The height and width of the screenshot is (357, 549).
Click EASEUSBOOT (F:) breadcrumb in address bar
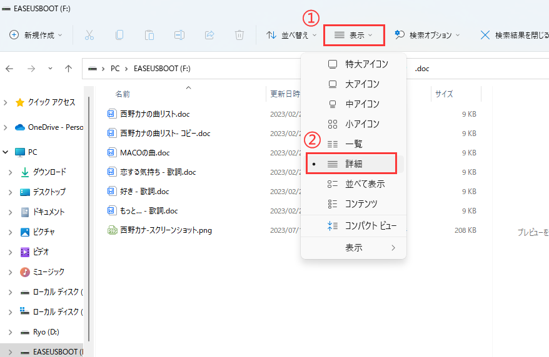click(162, 69)
